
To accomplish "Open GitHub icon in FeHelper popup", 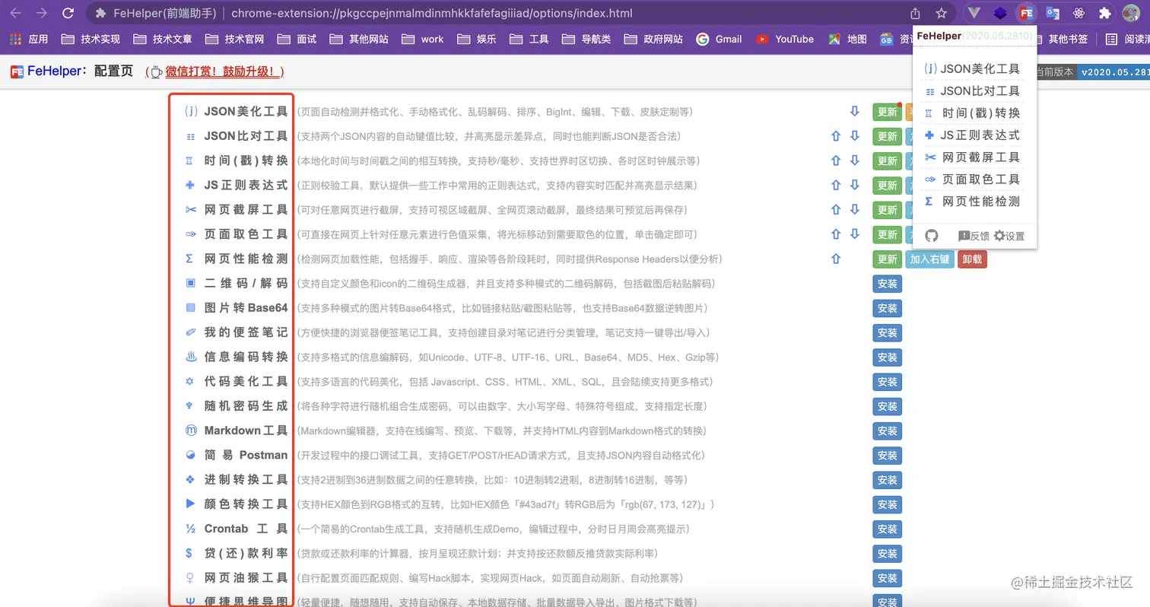I will click(932, 236).
